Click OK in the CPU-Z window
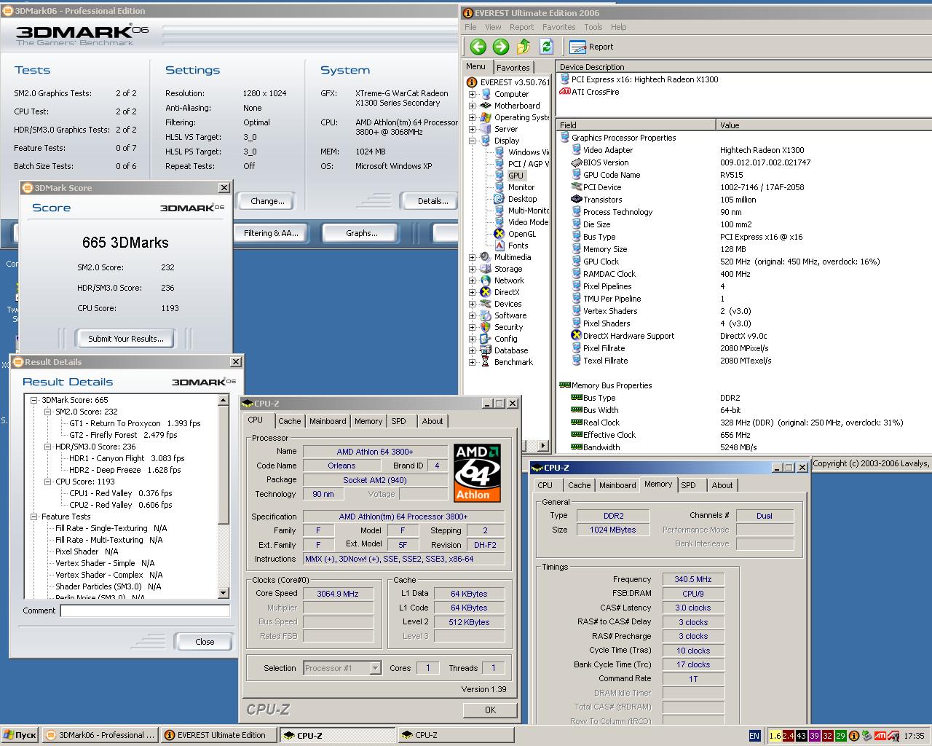Image resolution: width=932 pixels, height=746 pixels. 490,710
